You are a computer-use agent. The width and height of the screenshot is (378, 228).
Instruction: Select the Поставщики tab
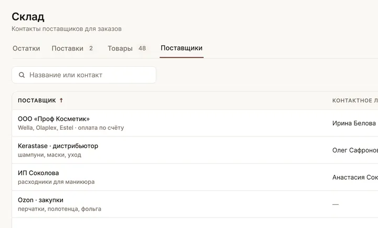182,48
